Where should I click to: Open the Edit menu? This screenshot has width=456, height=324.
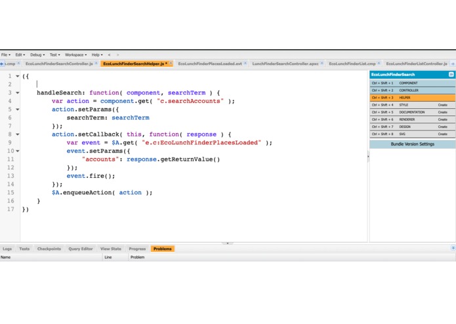point(20,54)
